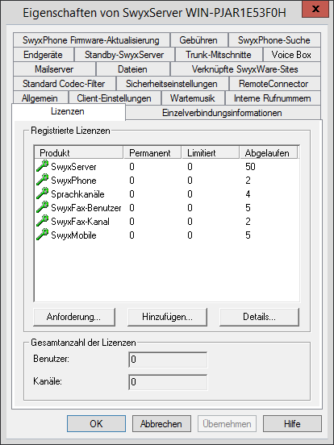The height and width of the screenshot is (445, 334).
Task: Open the Wartemusik tab
Action: (193, 98)
